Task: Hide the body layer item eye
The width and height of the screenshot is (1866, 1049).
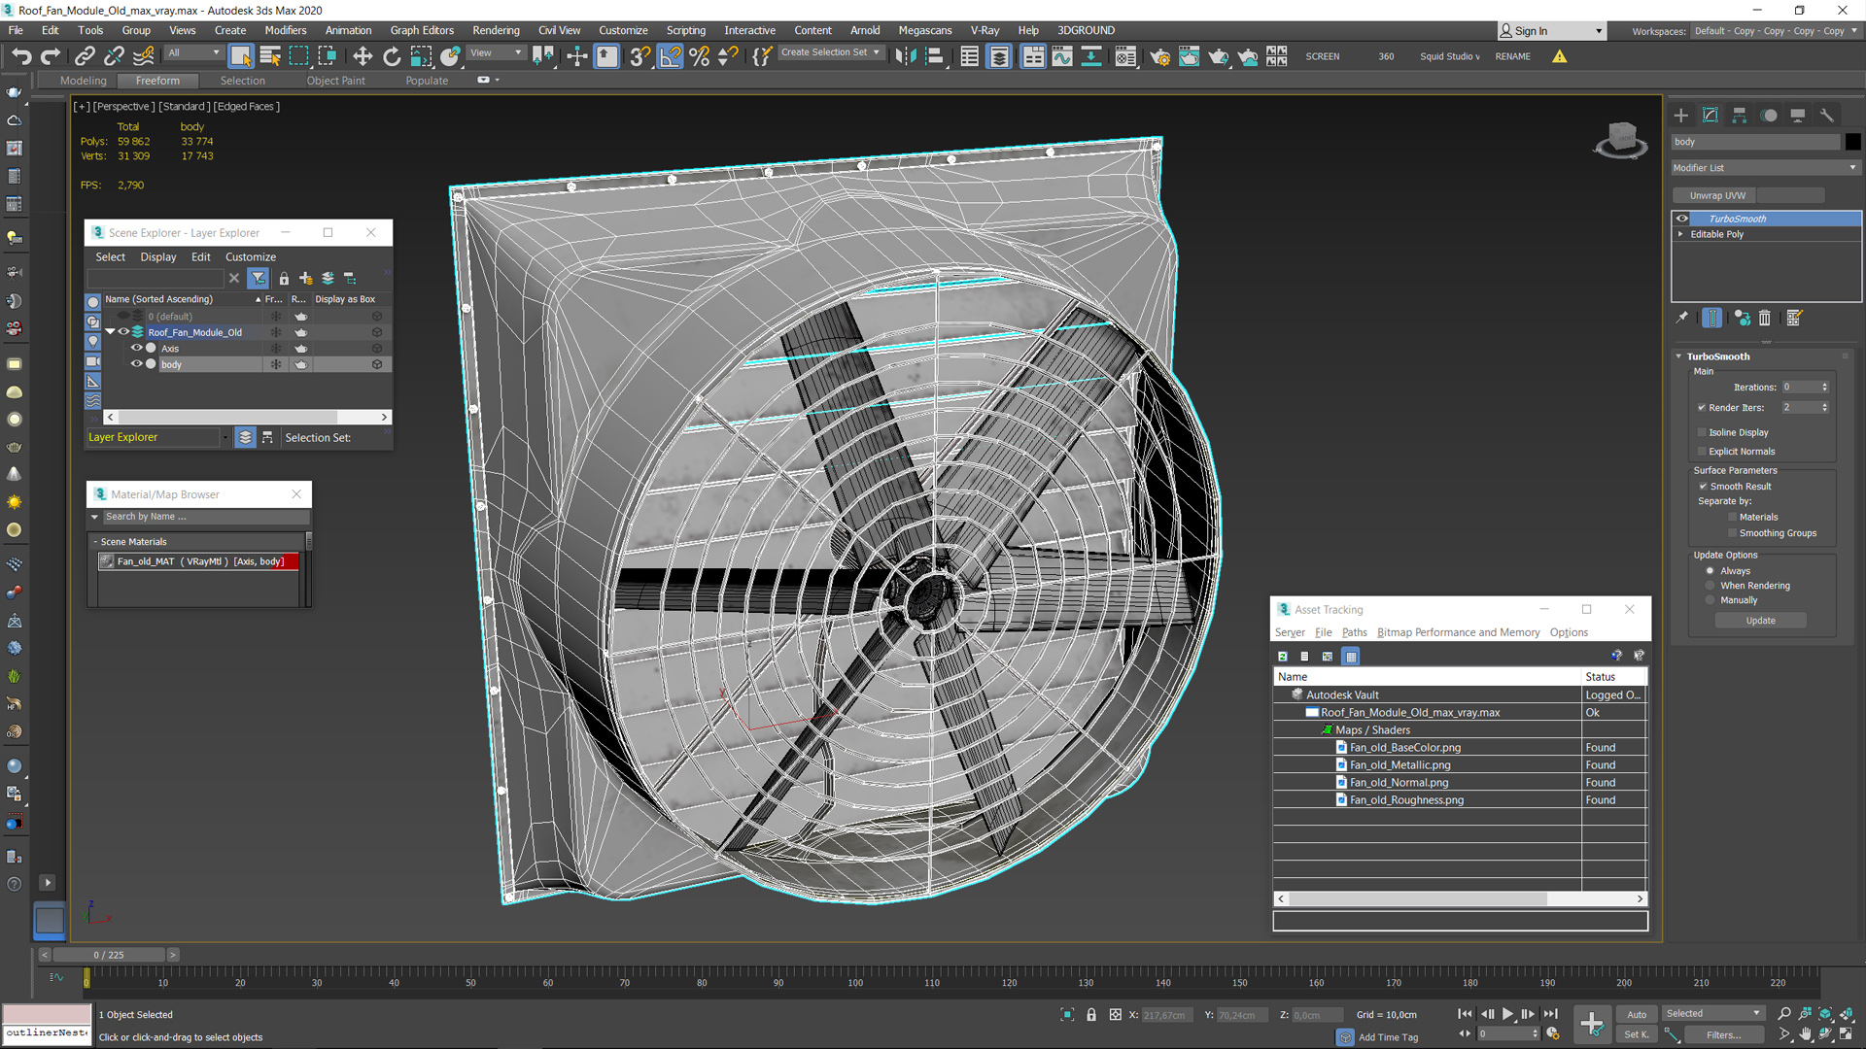Action: coord(137,364)
